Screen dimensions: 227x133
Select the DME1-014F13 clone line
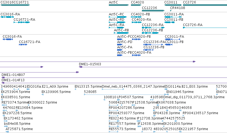[x=114, y=83]
